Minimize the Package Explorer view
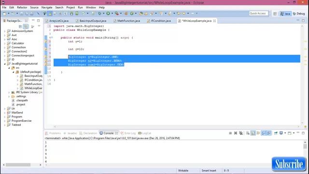This screenshot has height=174, width=309. 33,20
